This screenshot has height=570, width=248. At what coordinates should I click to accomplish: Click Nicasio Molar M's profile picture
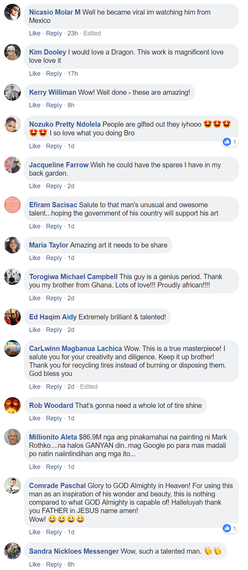click(12, 12)
